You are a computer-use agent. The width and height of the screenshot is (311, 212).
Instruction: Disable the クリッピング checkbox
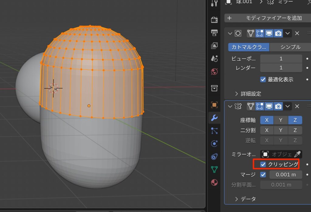[263, 164]
